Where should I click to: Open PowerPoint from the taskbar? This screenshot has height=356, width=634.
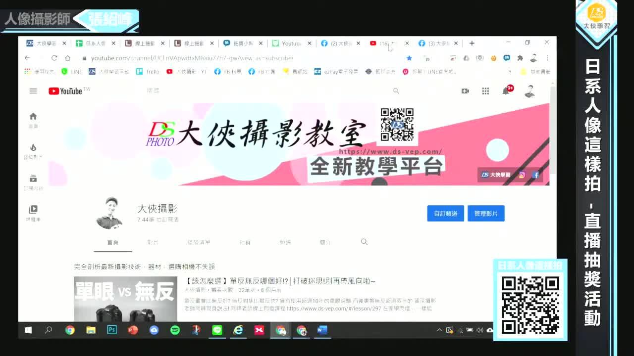(x=133, y=330)
